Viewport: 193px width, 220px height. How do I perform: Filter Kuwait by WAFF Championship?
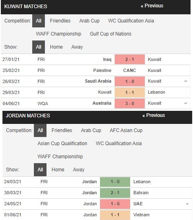[x=58, y=34]
